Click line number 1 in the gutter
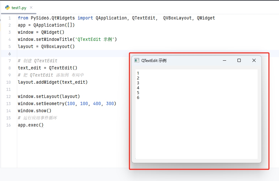Viewport: 279px width, 181px height. 9,18
